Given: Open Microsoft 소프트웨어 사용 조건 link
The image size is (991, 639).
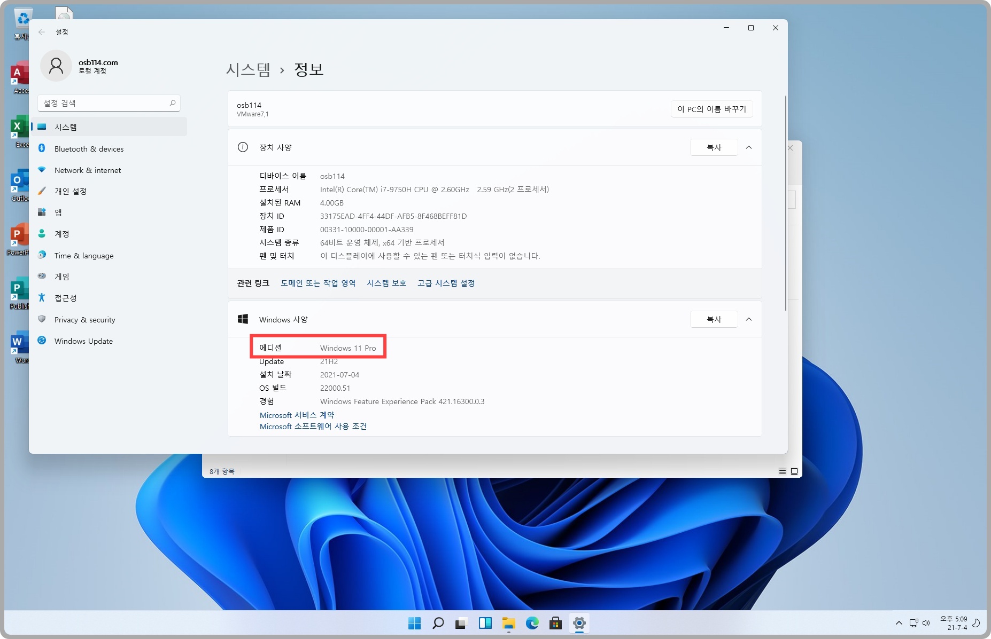Looking at the screenshot, I should (x=313, y=426).
